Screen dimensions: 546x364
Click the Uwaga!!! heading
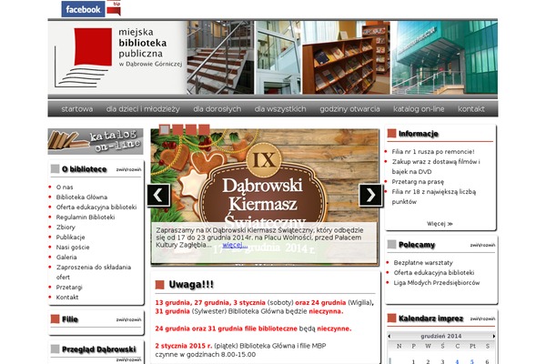pos(191,285)
